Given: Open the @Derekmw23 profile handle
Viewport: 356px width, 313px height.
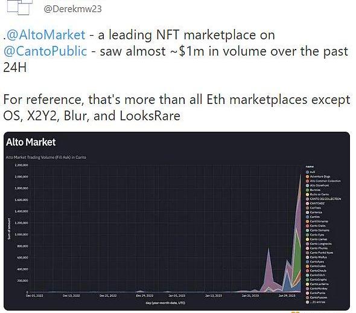Looking at the screenshot, I should click(72, 9).
